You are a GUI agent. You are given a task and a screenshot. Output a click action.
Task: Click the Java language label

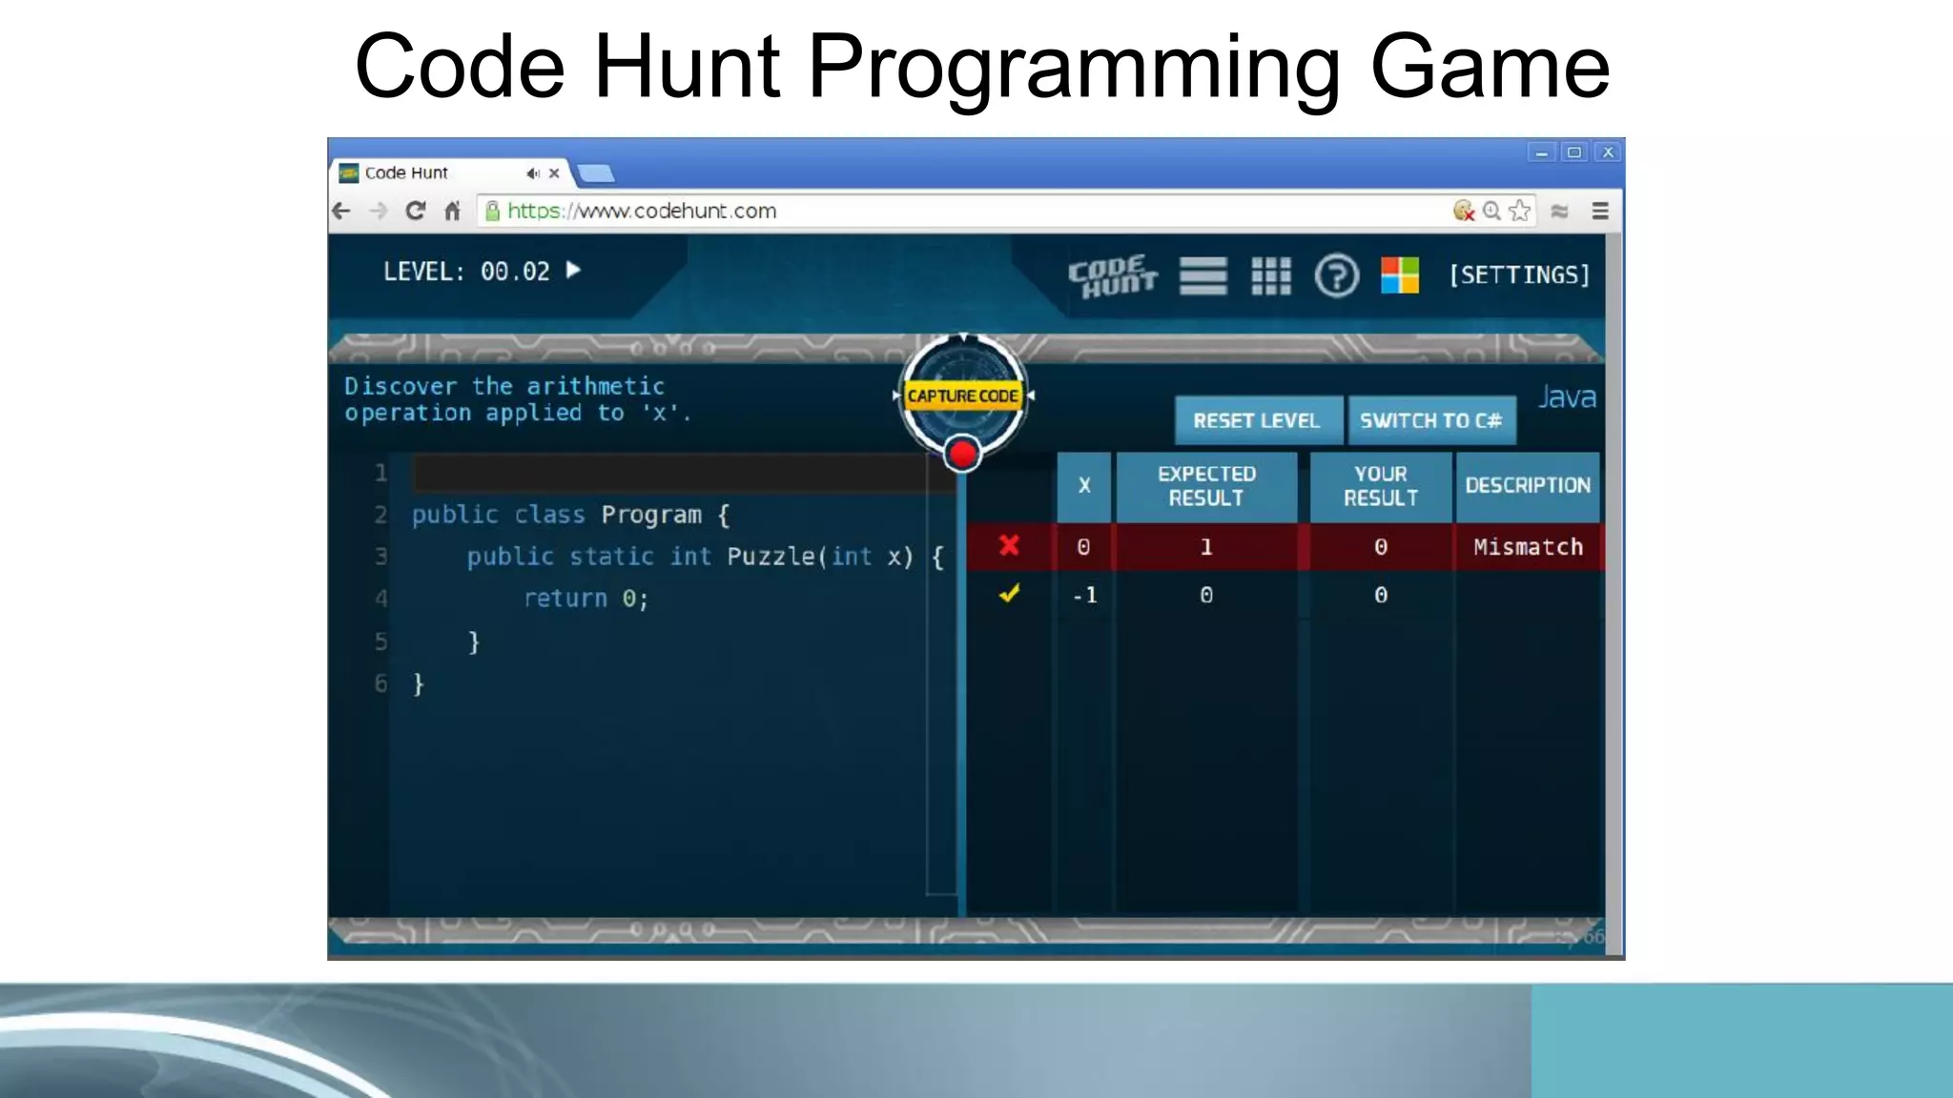tap(1567, 397)
